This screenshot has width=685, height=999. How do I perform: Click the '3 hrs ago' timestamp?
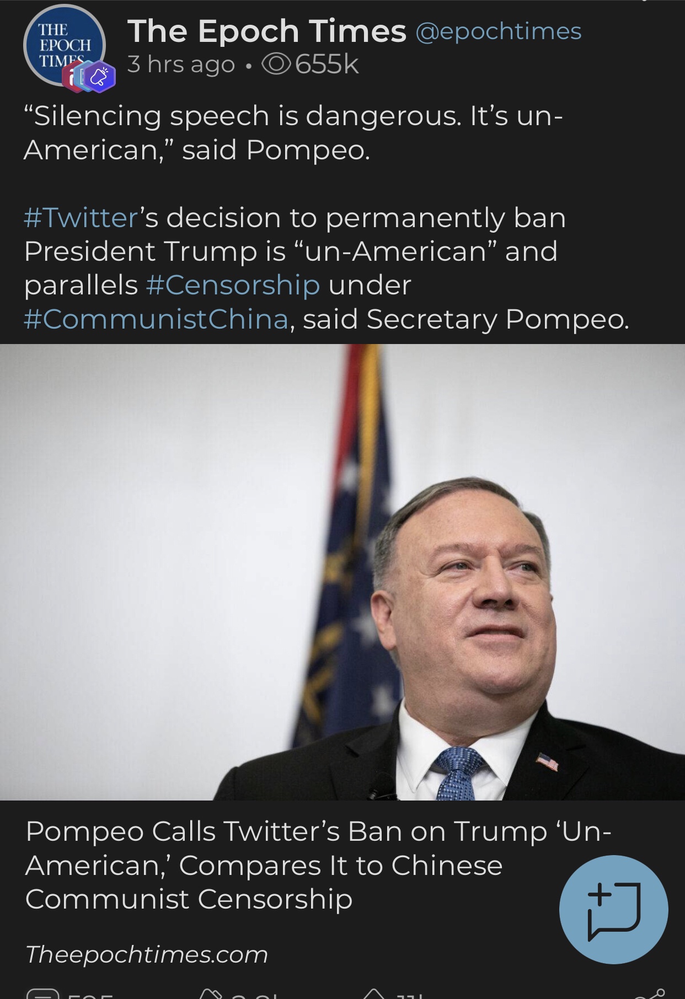[181, 65]
